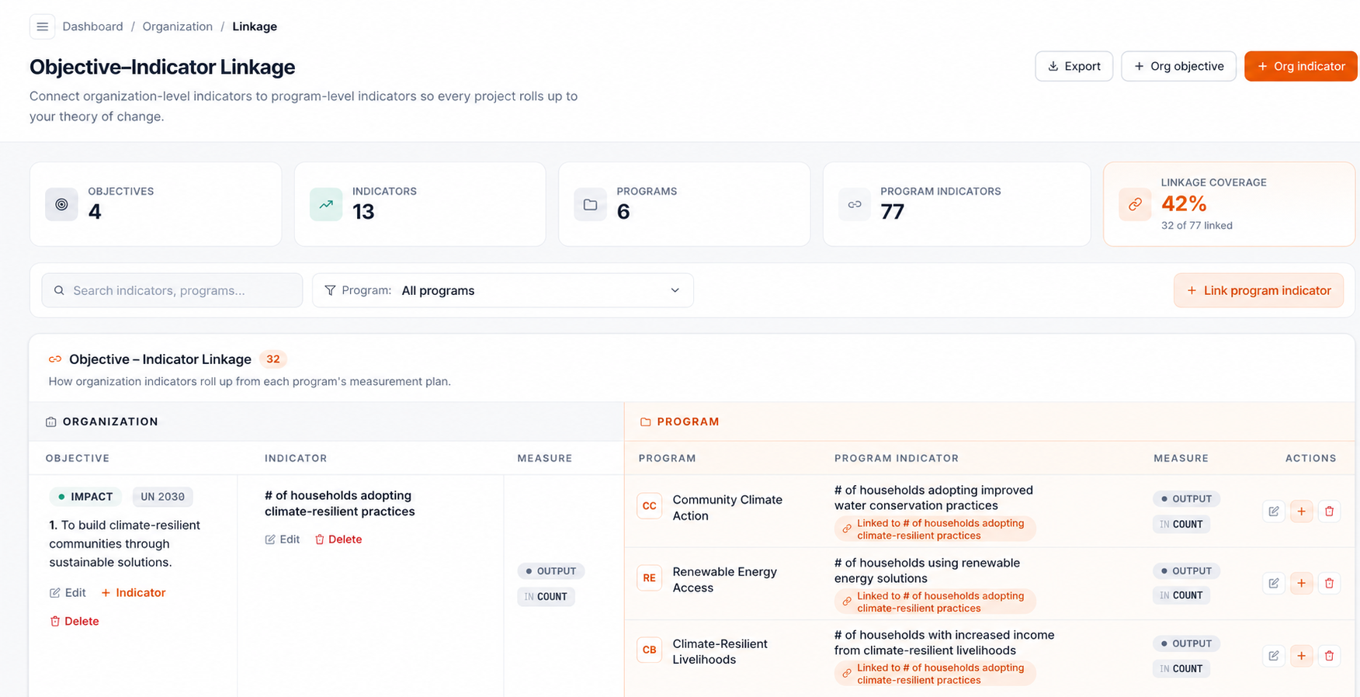Delete the Climate-Resilient Livelihoods row
The width and height of the screenshot is (1360, 697).
coord(1329,656)
